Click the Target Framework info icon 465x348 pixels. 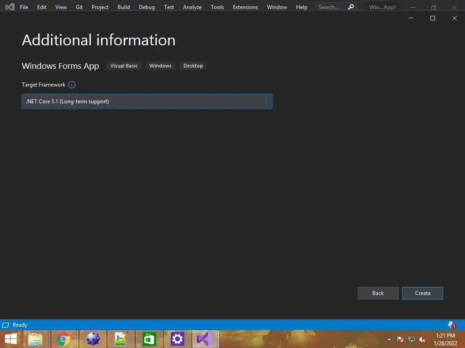(72, 85)
